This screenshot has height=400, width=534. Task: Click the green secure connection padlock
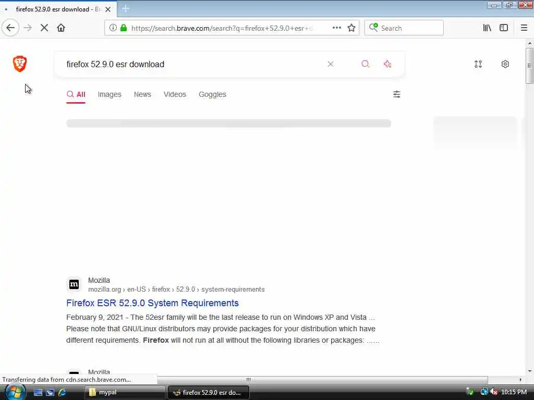[x=124, y=28]
